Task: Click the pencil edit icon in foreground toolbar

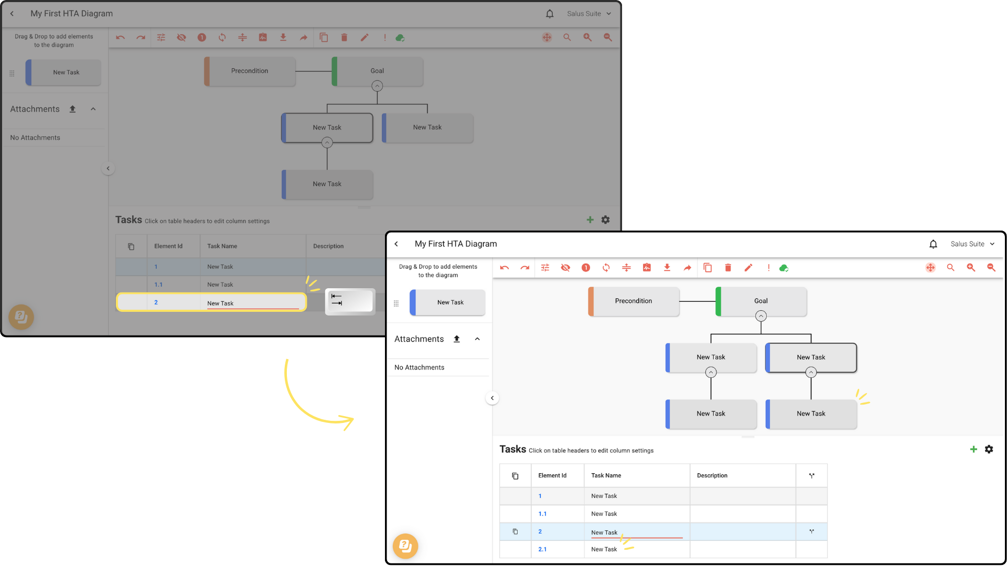Action: pyautogui.click(x=748, y=268)
